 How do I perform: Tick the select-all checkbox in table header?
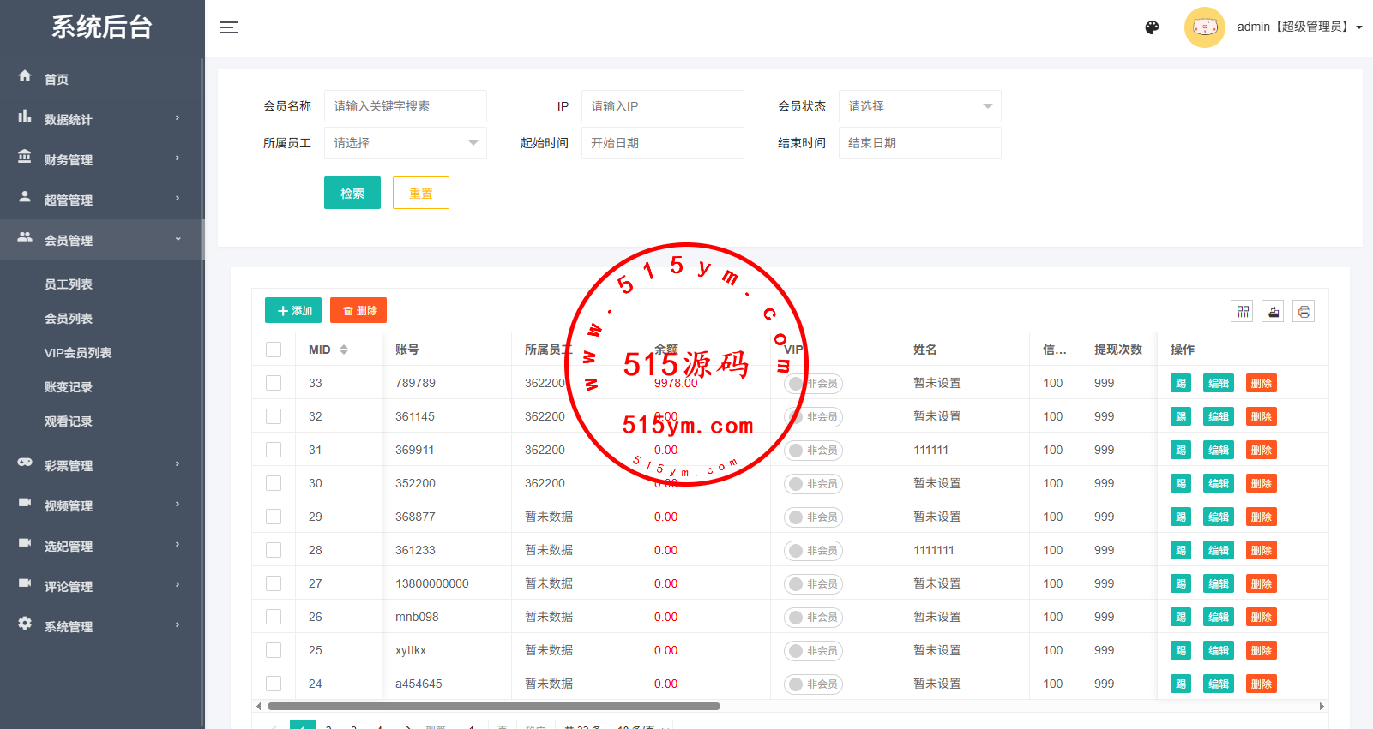coord(274,350)
